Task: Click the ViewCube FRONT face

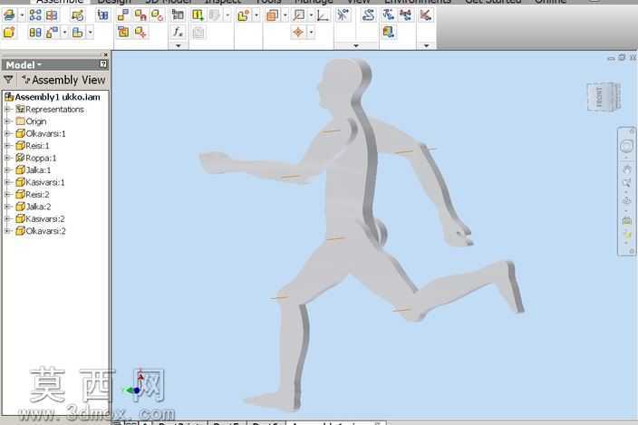Action: [x=600, y=97]
